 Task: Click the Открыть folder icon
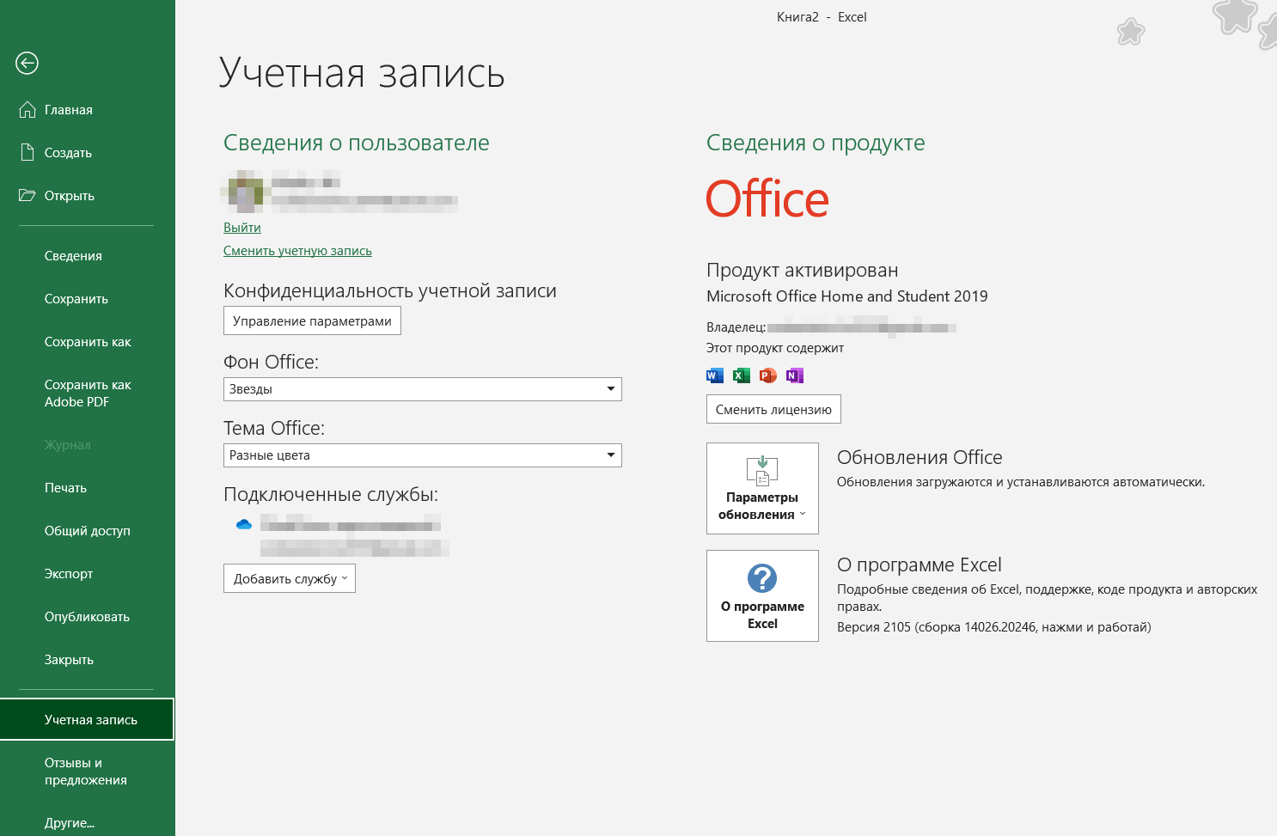click(27, 195)
